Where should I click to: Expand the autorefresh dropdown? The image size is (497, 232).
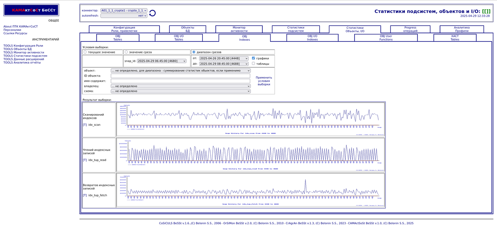(x=124, y=16)
